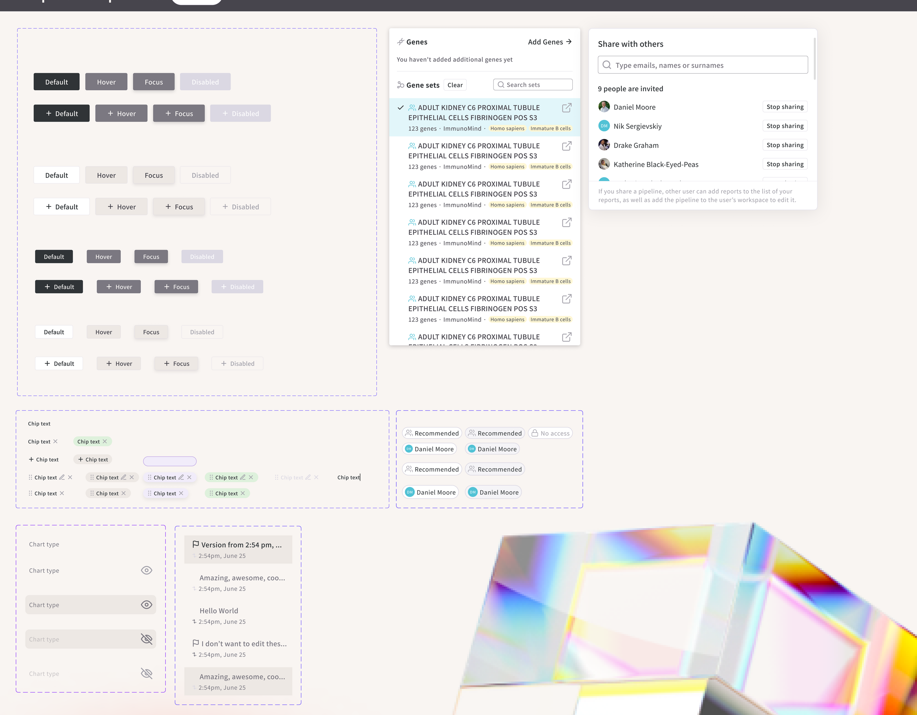The width and height of the screenshot is (917, 715).
Task: Remove the green Chip text with X
Action: coord(105,441)
